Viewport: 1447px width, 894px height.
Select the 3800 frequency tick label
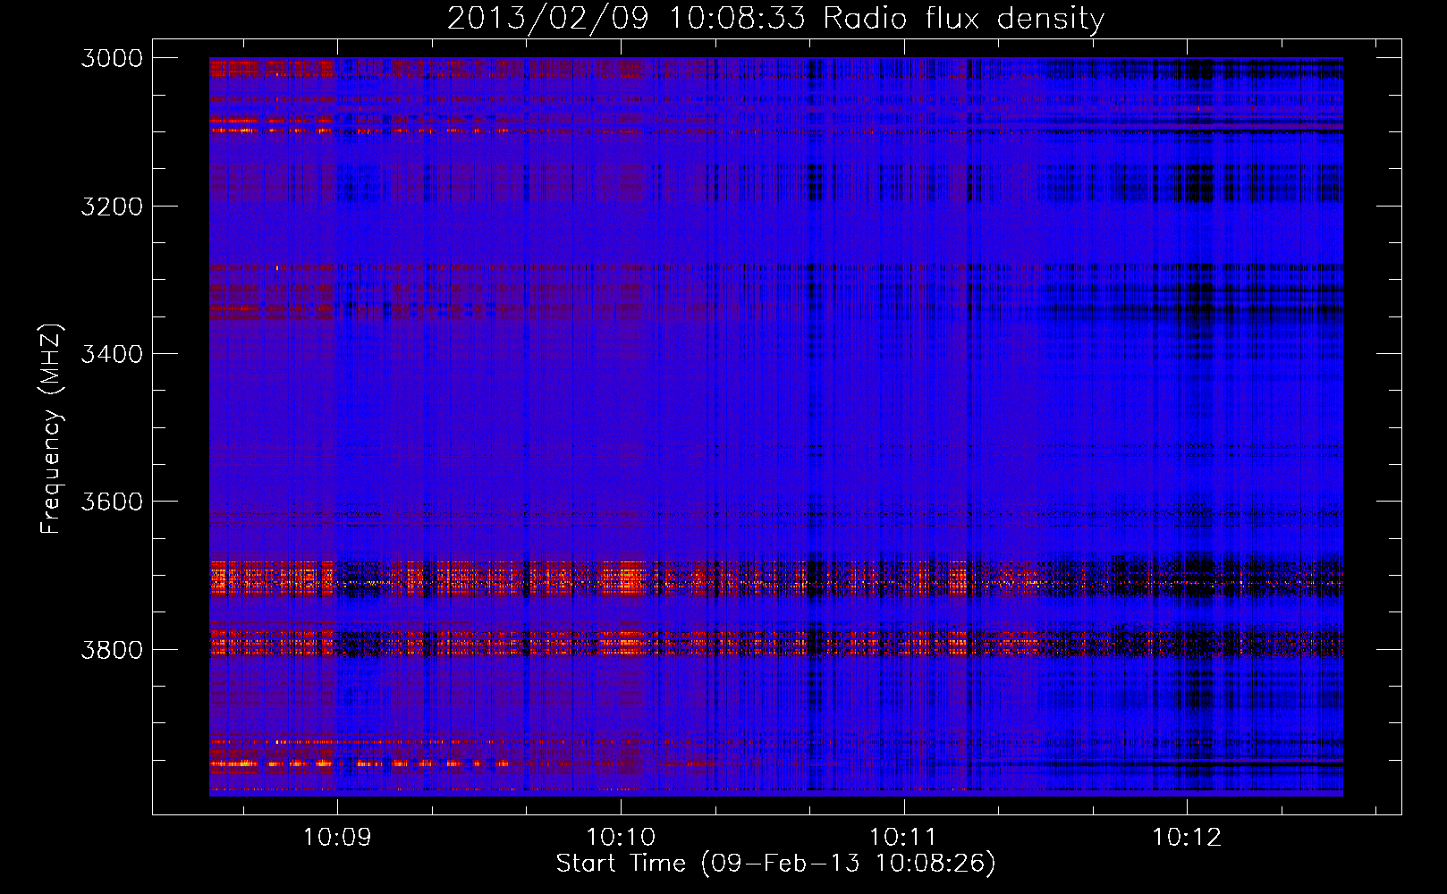[112, 649]
